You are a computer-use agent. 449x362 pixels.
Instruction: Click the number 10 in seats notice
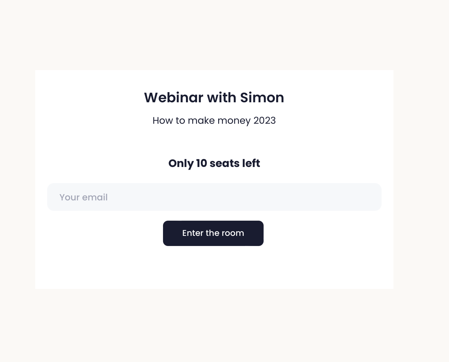[202, 163]
